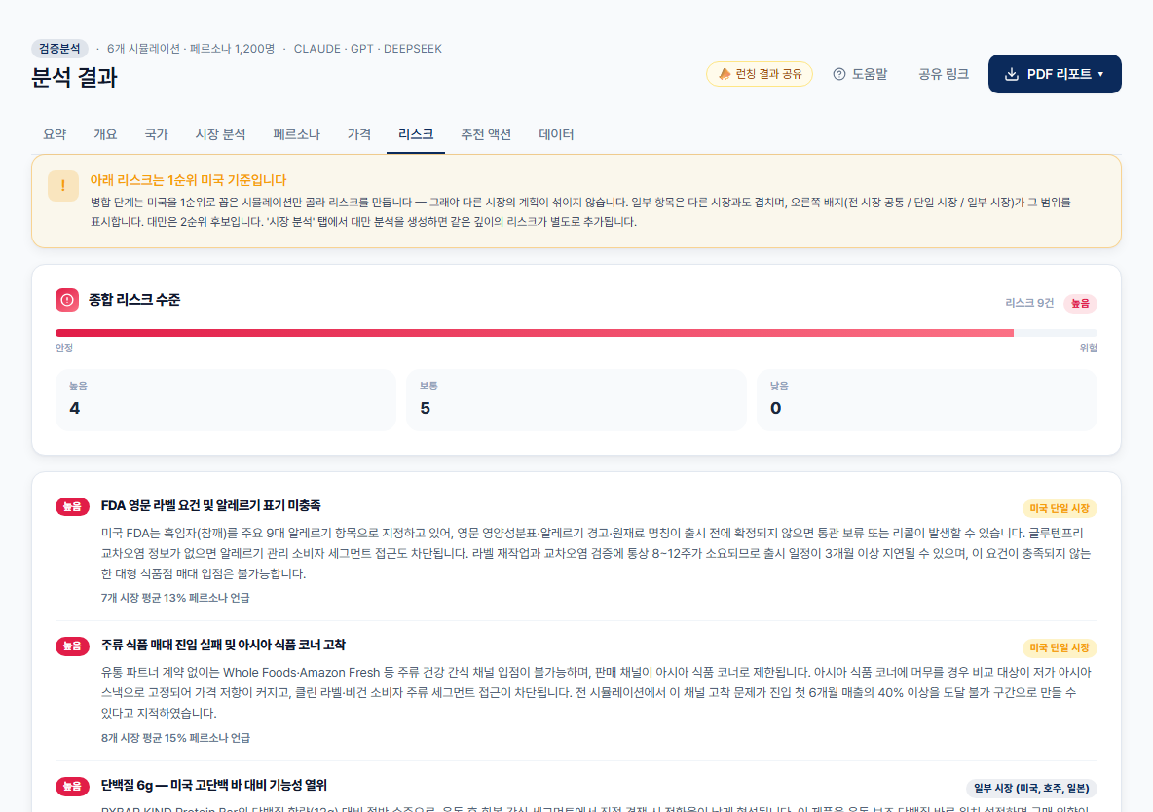The width and height of the screenshot is (1153, 812).
Task: Open the 추천 액션 tab
Action: pos(486,134)
